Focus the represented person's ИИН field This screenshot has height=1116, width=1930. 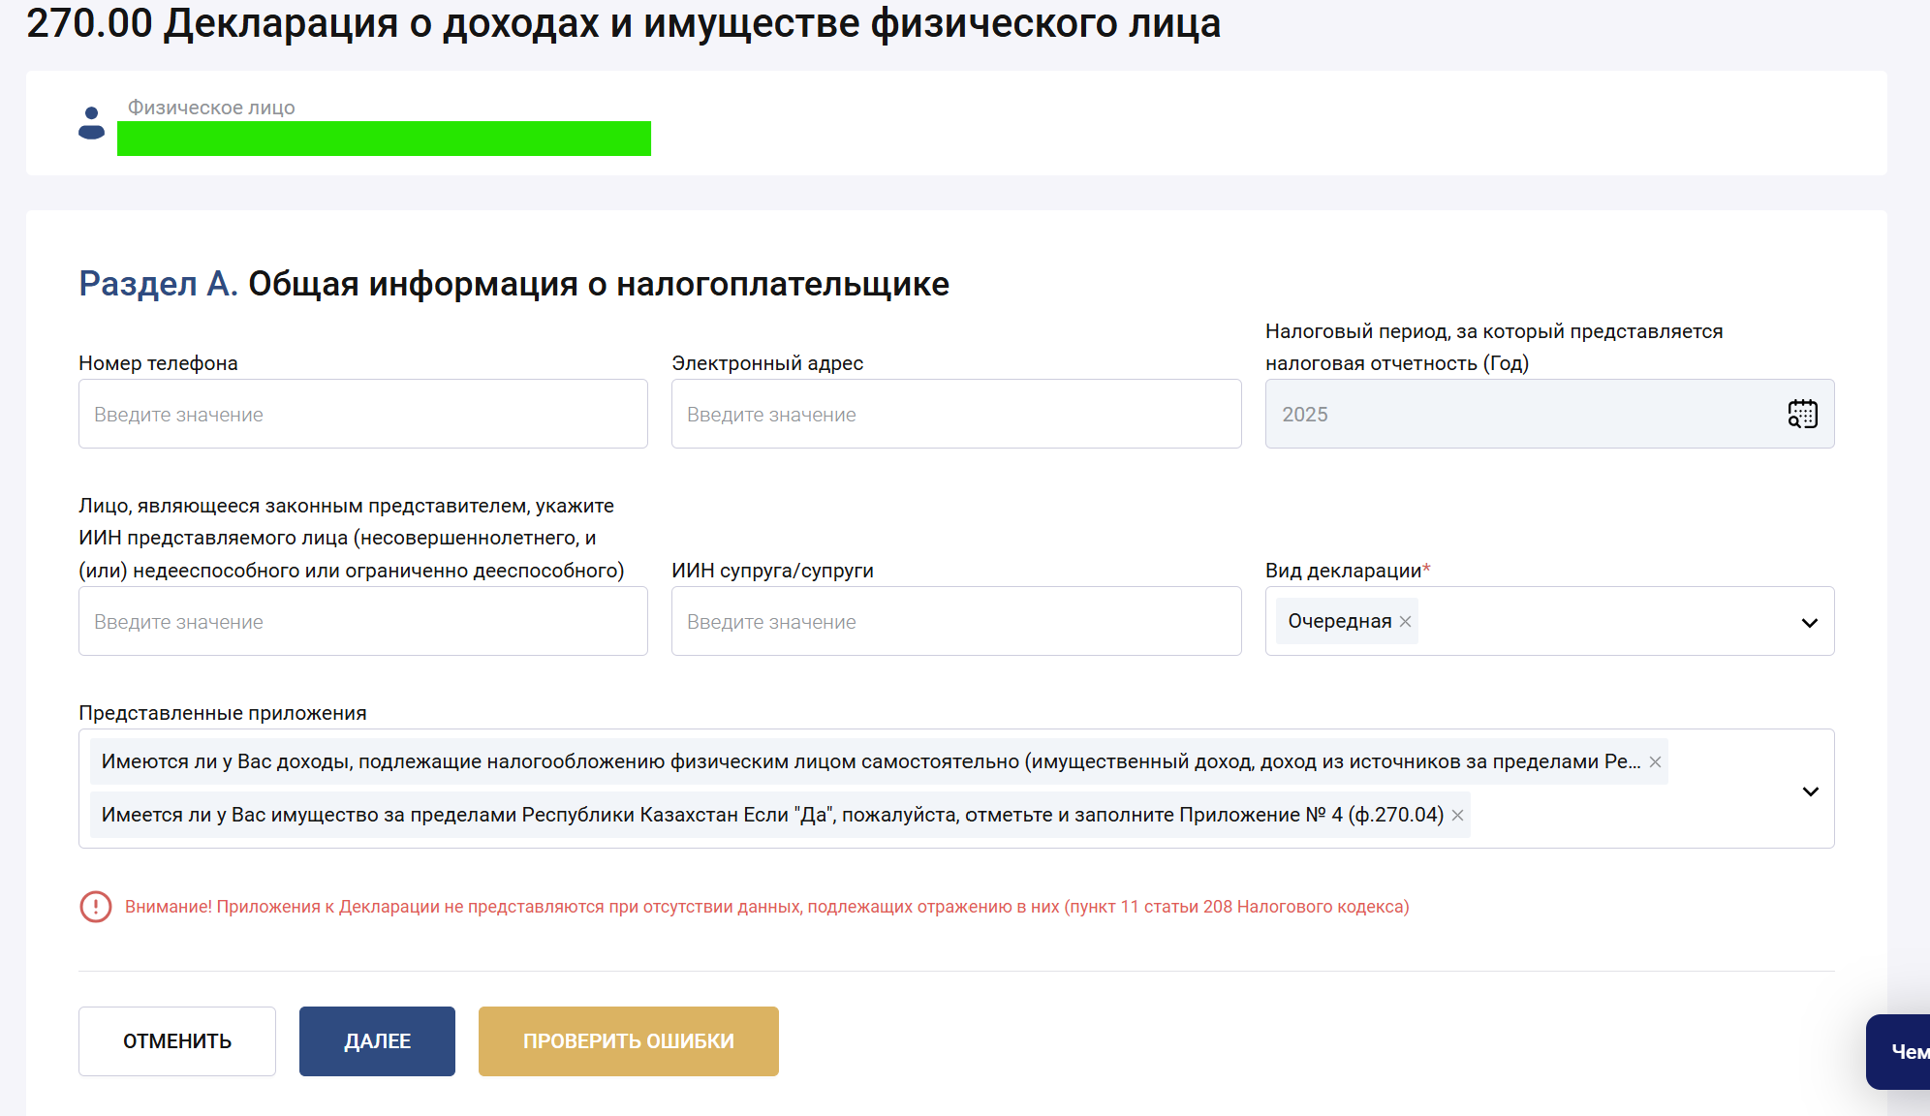(x=362, y=621)
